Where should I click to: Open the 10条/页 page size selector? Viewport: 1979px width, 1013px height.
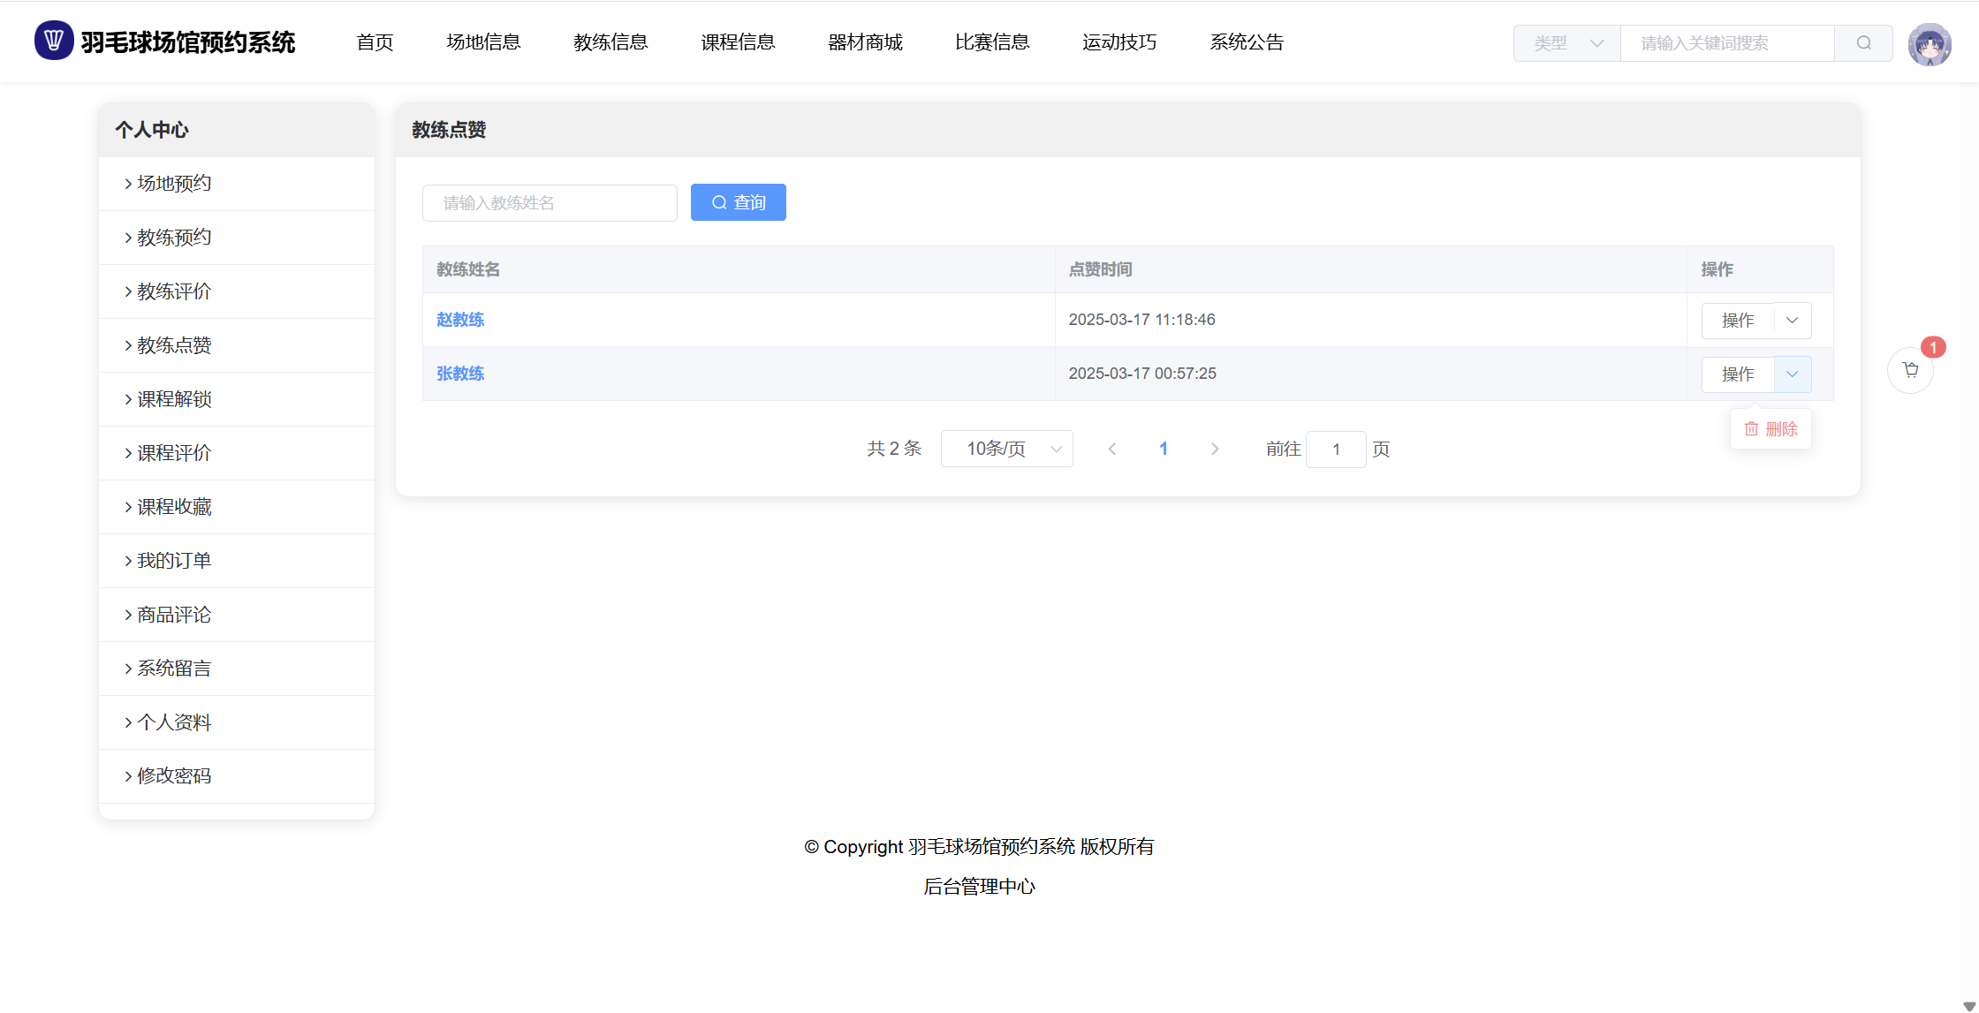(x=1006, y=449)
